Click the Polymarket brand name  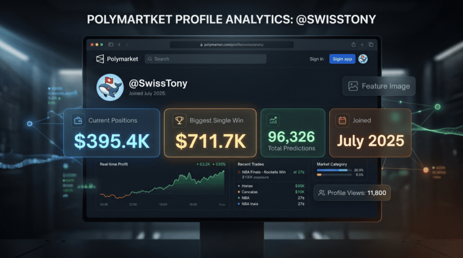(x=122, y=59)
